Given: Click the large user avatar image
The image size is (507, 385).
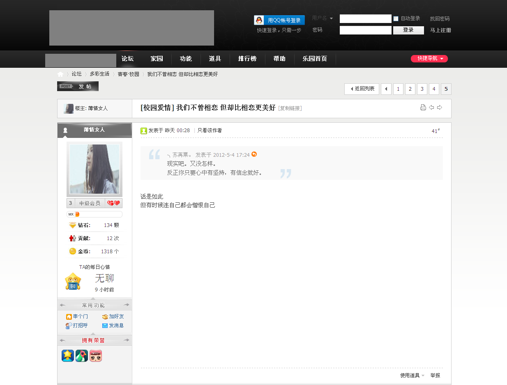Looking at the screenshot, I should (x=94, y=169).
